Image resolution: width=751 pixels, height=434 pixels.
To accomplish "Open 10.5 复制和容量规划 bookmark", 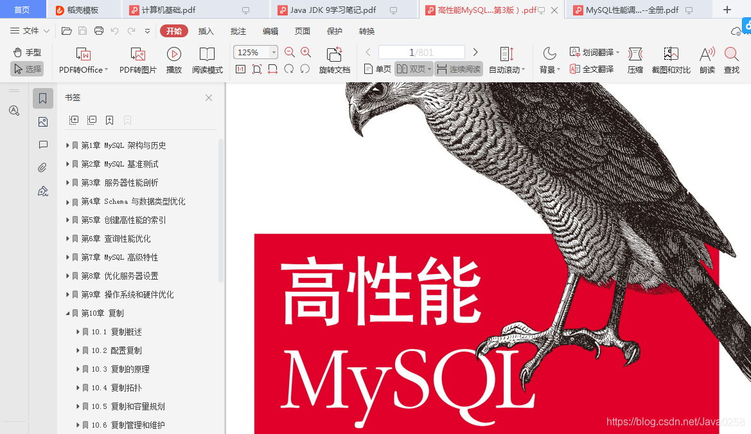I will point(128,406).
